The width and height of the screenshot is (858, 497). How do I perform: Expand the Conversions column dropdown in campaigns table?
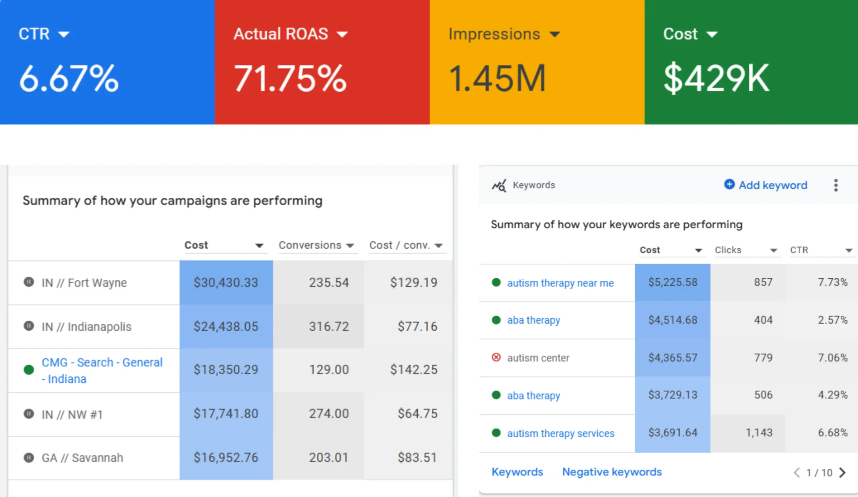[350, 245]
